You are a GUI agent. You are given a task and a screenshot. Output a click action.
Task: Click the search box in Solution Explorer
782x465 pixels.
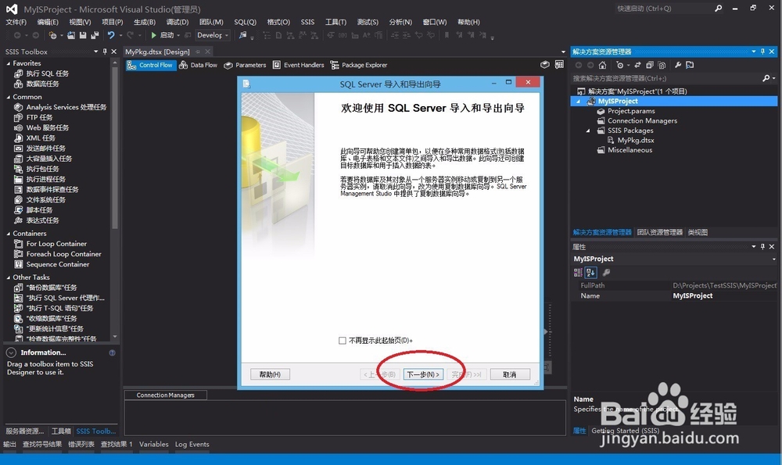pos(665,78)
